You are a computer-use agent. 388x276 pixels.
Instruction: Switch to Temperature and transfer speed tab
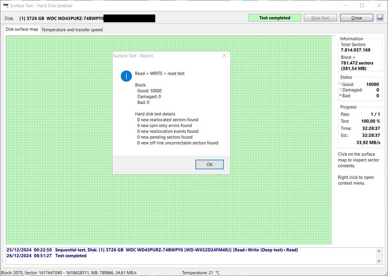(x=72, y=30)
